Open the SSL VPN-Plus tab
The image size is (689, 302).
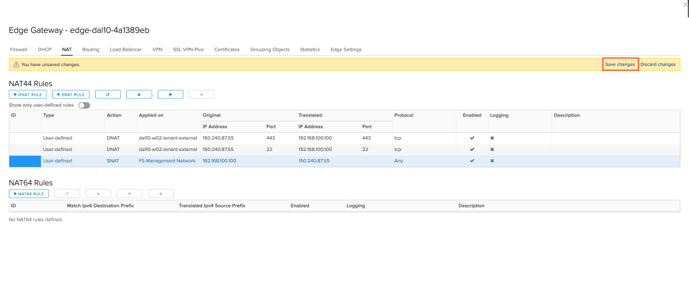pos(188,49)
